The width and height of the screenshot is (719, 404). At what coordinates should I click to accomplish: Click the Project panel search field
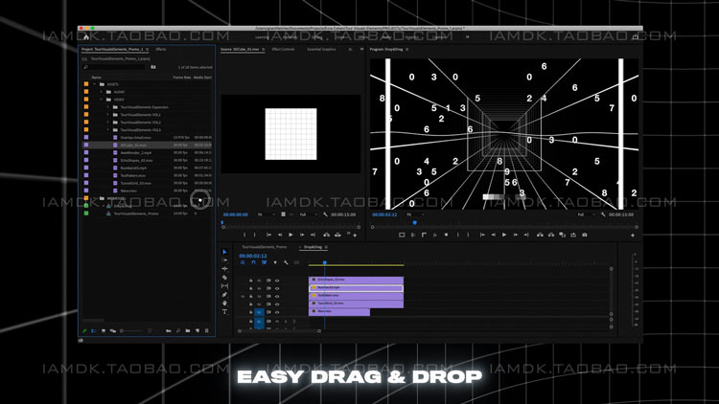tap(115, 67)
